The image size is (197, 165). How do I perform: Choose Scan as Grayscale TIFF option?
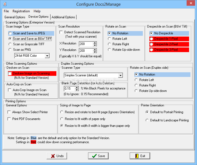[x=26, y=44]
